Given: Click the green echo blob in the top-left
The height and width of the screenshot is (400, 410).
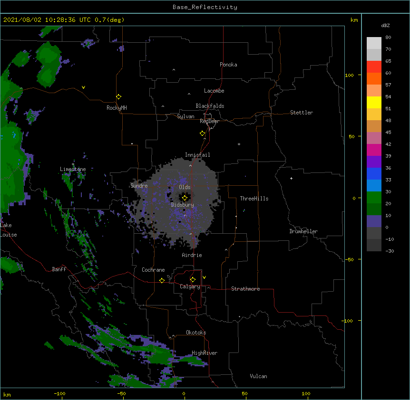Looking at the screenshot, I should 48,65.
